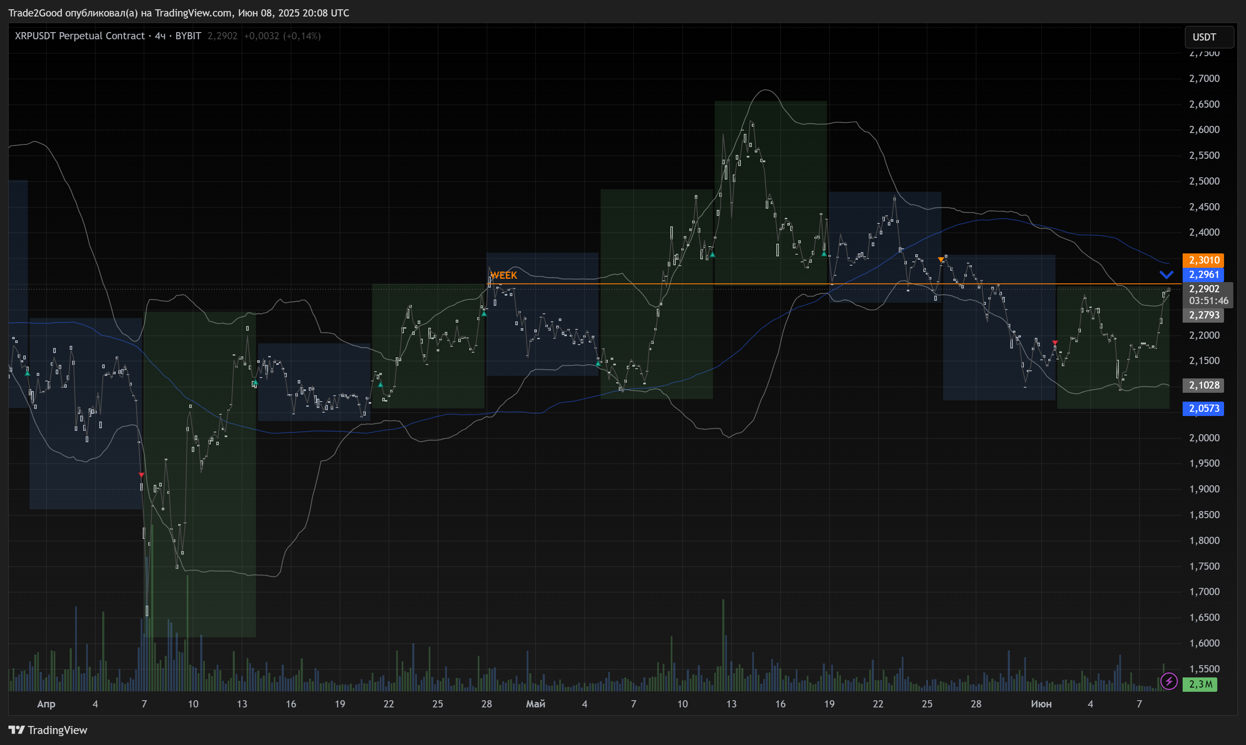Click the purple lightning bolt icon
Image resolution: width=1246 pixels, height=745 pixels.
(1169, 681)
